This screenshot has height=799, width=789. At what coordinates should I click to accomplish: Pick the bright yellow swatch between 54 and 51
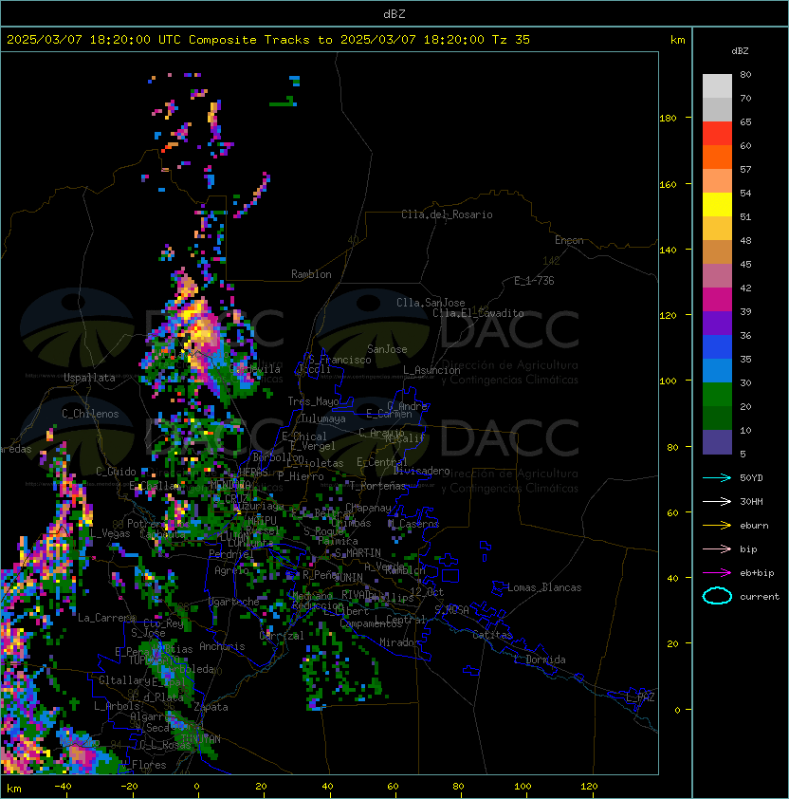[717, 204]
